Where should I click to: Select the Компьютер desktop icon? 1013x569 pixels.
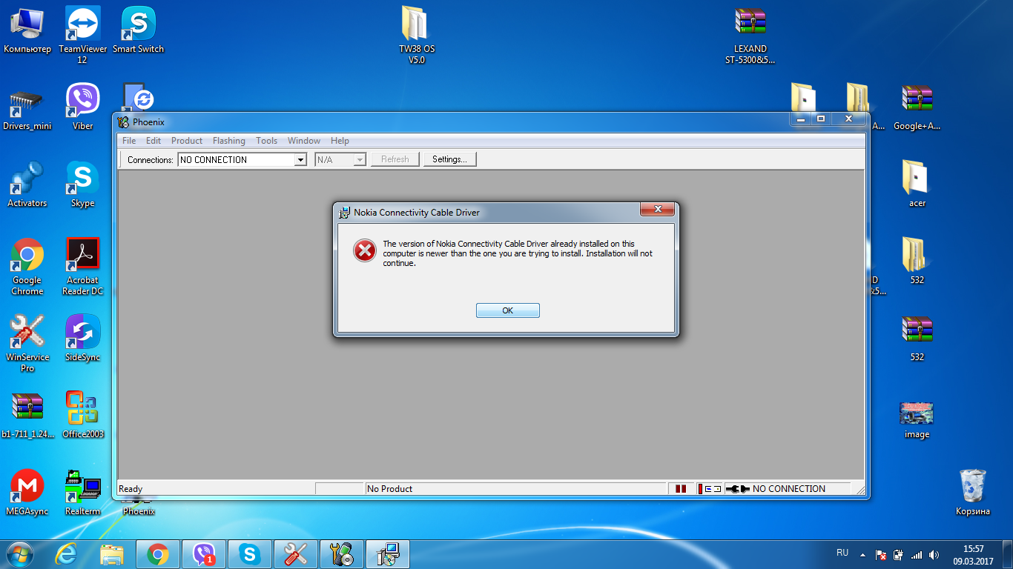coord(27,31)
